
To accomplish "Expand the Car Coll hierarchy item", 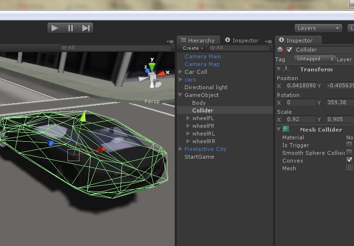I will point(181,72).
